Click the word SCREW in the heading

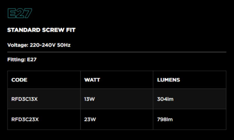(53, 30)
